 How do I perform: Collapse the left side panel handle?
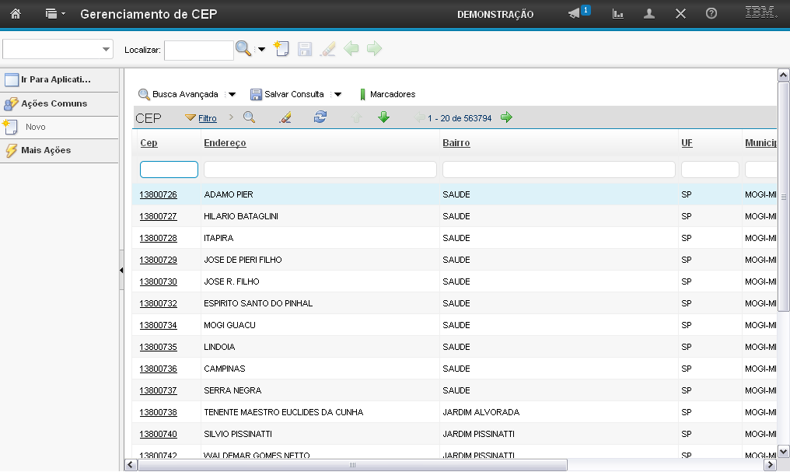click(x=121, y=270)
